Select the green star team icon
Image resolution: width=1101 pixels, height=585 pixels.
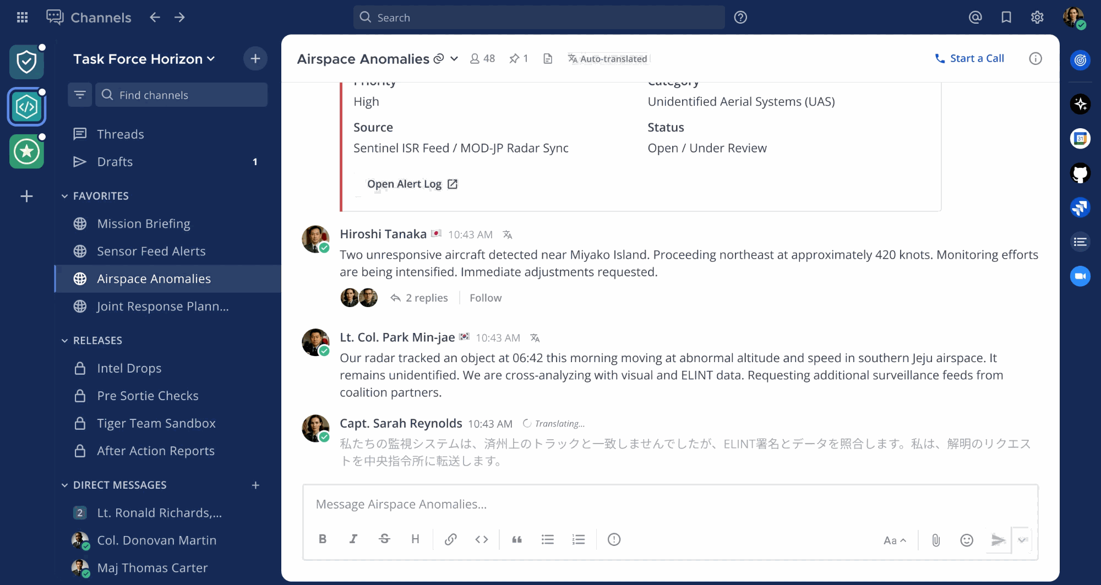coord(26,151)
